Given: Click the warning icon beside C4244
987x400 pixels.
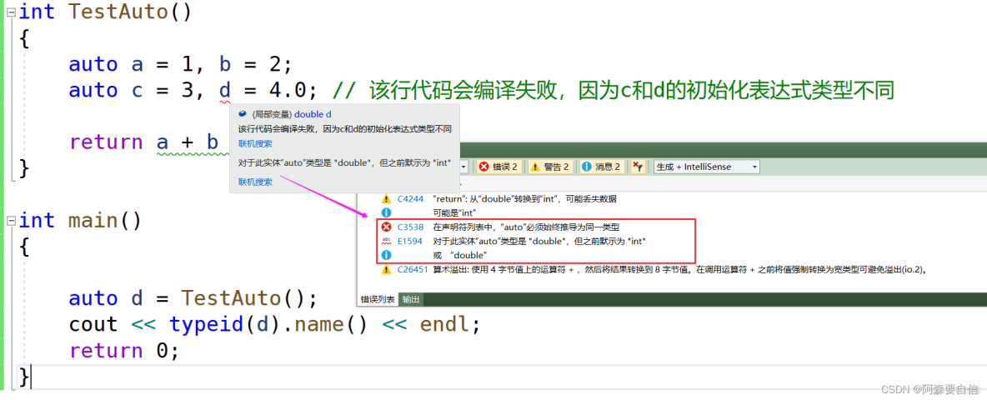Looking at the screenshot, I should point(387,198).
